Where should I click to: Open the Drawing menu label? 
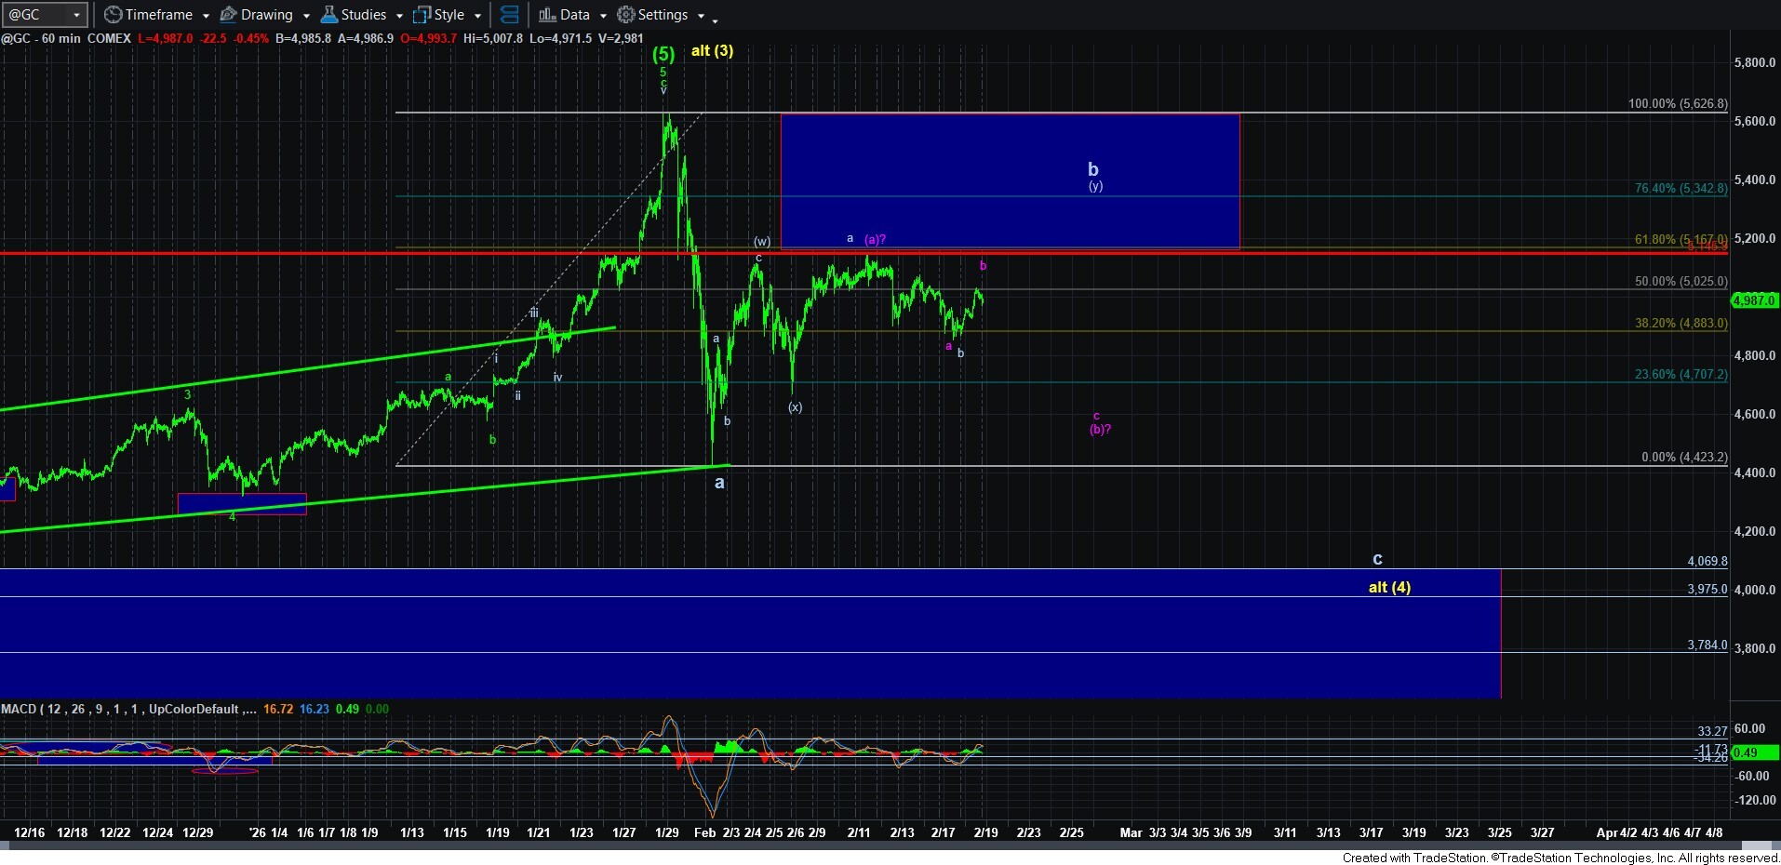point(266,15)
